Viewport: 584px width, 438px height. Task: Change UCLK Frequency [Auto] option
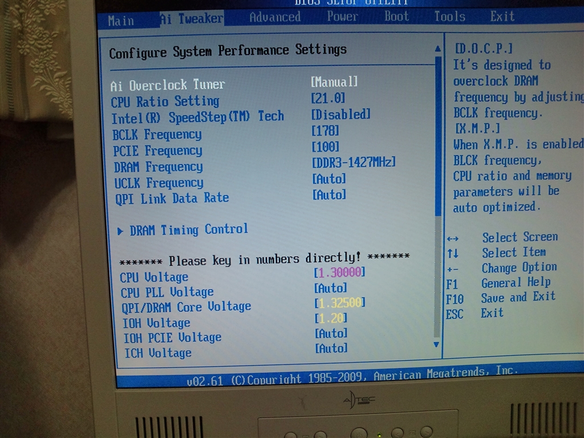(x=329, y=179)
